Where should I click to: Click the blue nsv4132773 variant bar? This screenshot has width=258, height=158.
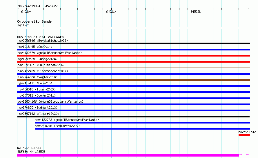[142, 123]
